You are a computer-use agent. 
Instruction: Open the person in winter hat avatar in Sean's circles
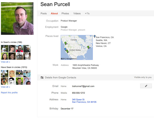point(27,49)
